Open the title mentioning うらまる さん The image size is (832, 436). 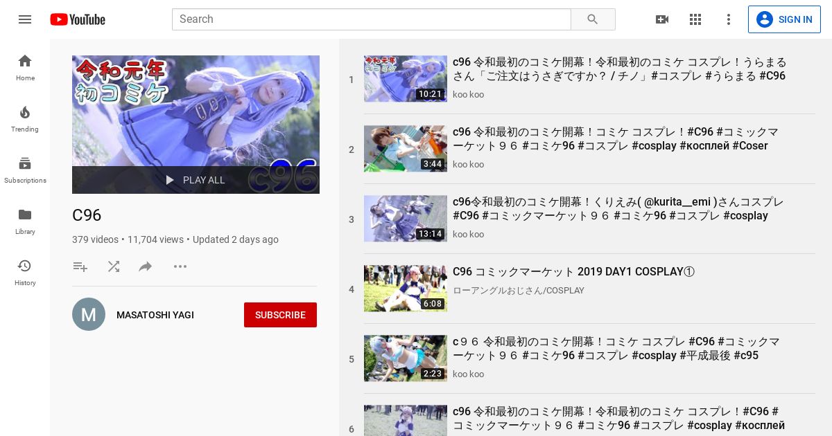tap(620, 69)
